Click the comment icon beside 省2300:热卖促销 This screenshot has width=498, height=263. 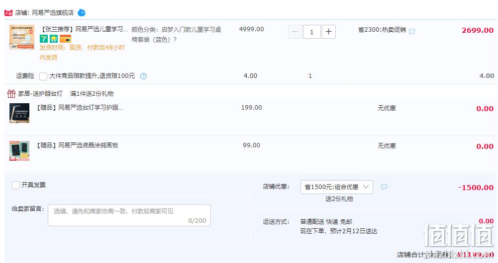tap(412, 31)
